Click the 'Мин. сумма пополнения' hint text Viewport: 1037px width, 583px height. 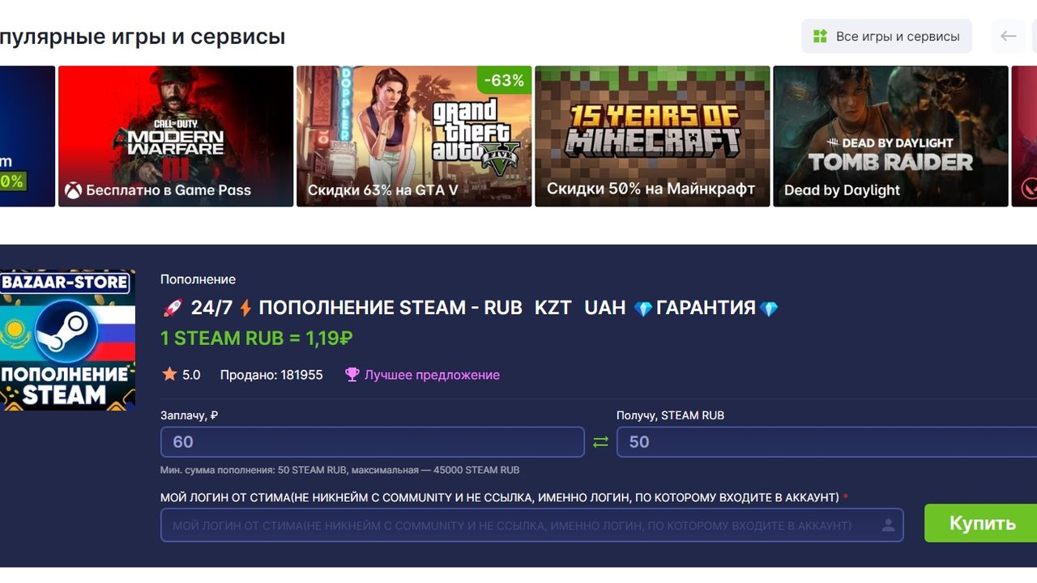pyautogui.click(x=339, y=470)
